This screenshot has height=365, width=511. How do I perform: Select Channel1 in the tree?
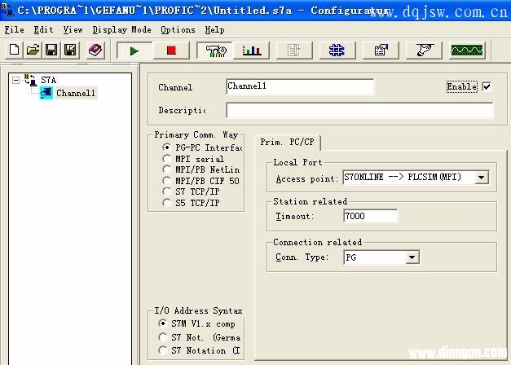pos(75,93)
